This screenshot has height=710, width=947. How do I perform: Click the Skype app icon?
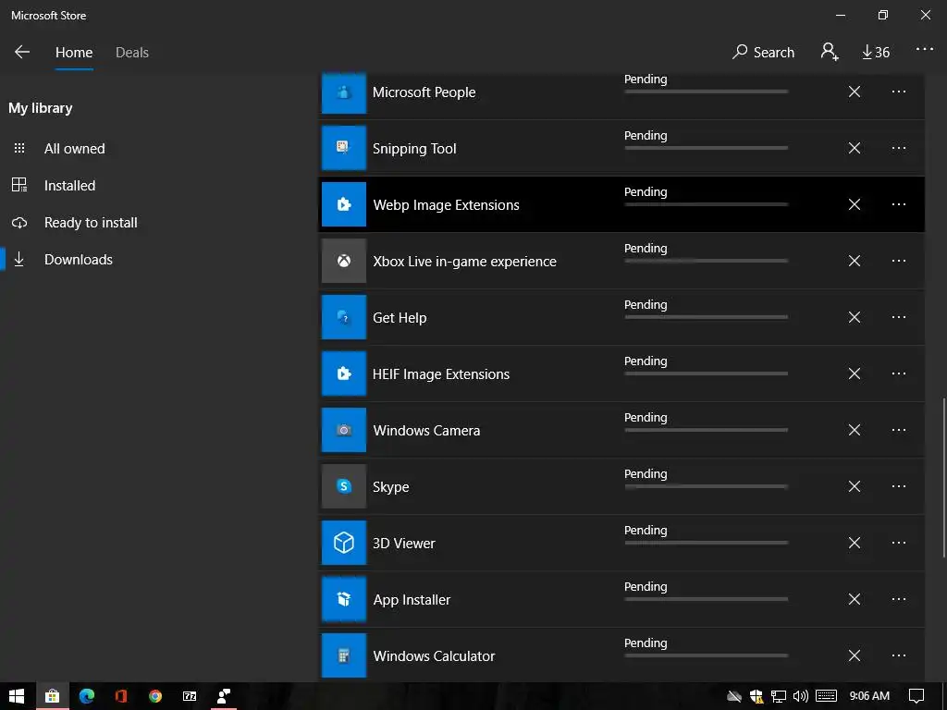point(344,486)
